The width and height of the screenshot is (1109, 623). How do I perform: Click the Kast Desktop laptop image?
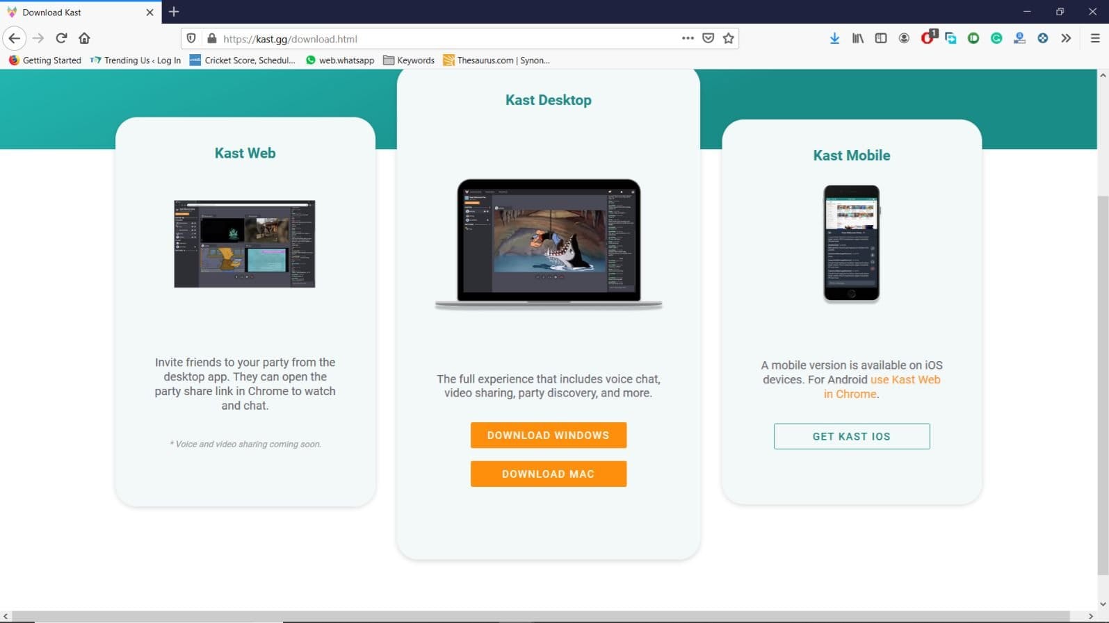tap(549, 244)
